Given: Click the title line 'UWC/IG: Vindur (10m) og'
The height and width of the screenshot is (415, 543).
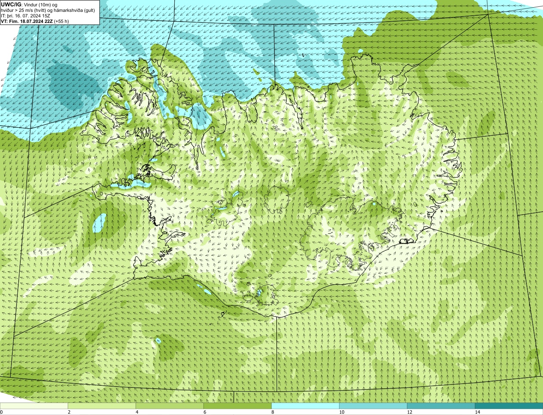Looking at the screenshot, I should coord(29,4).
